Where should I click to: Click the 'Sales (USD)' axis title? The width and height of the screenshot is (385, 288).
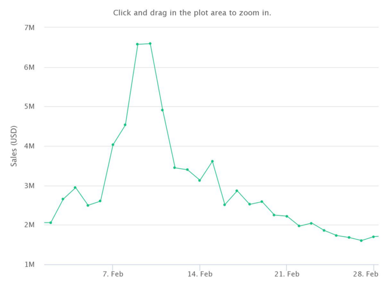(14, 146)
